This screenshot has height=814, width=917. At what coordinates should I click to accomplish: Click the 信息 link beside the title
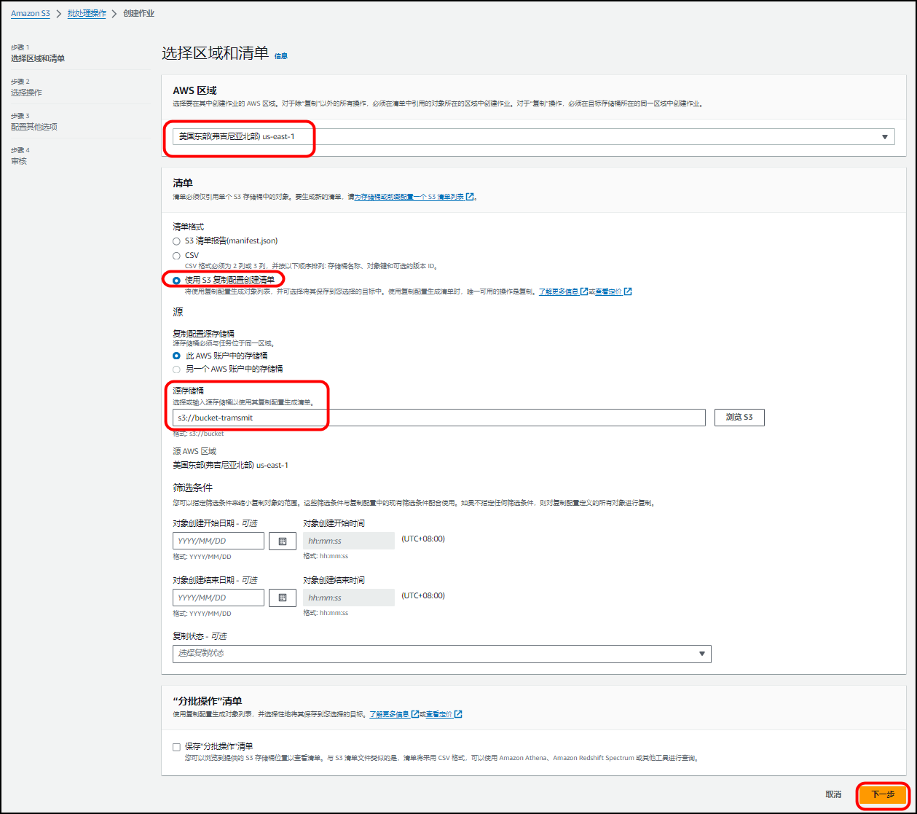pyautogui.click(x=281, y=55)
